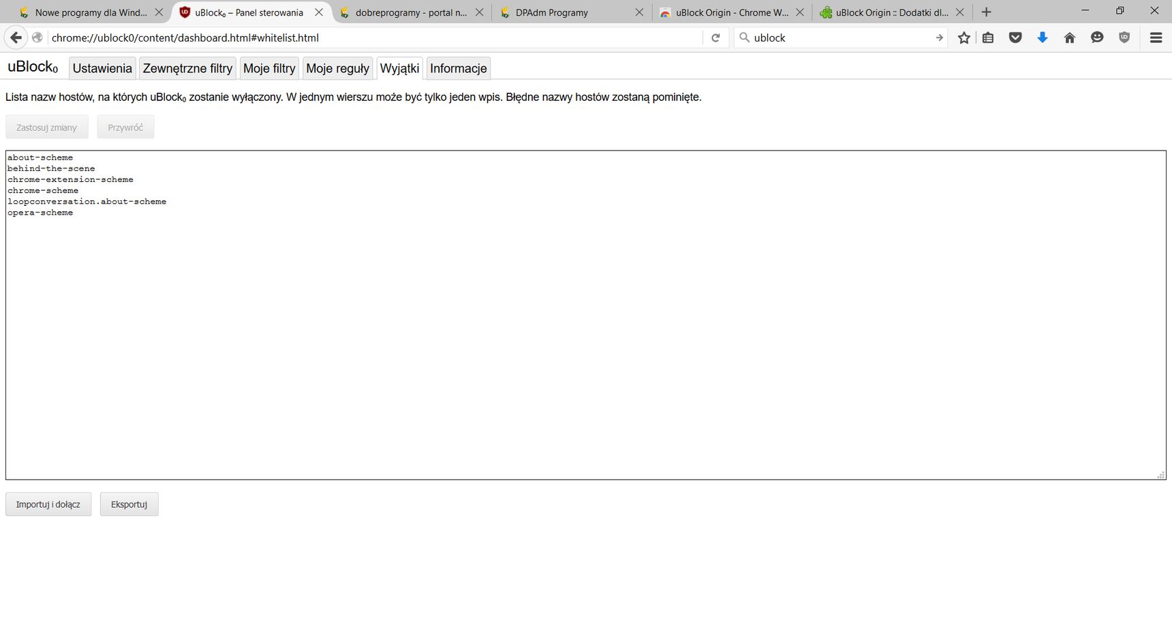Open the bookmarks list icon
The height and width of the screenshot is (629, 1172).
[988, 38]
